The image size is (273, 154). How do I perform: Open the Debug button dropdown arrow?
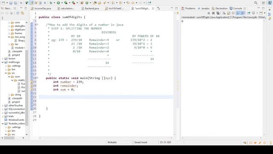[54, 3]
